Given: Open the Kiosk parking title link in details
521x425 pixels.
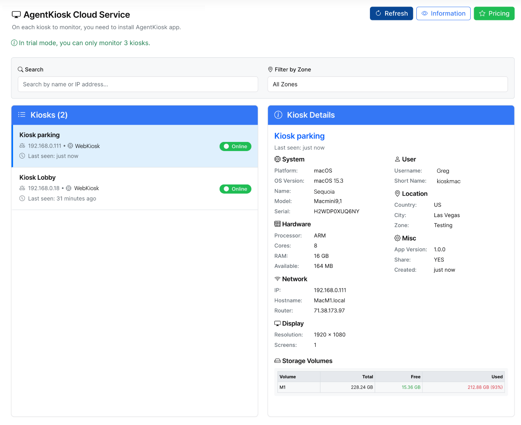Looking at the screenshot, I should (x=300, y=136).
